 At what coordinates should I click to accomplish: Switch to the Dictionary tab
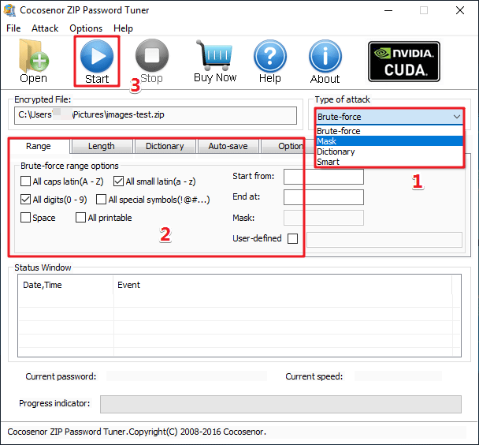coord(165,146)
